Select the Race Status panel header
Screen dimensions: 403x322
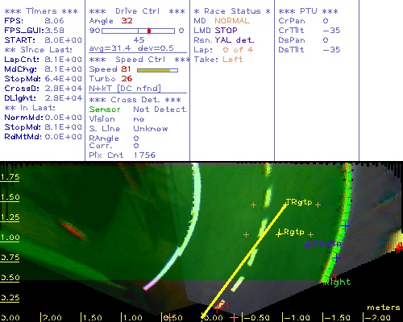pos(232,11)
